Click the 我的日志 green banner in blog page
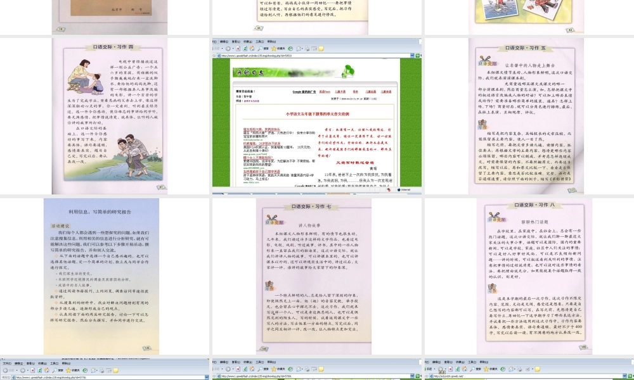The image size is (634, 380). pyautogui.click(x=293, y=72)
